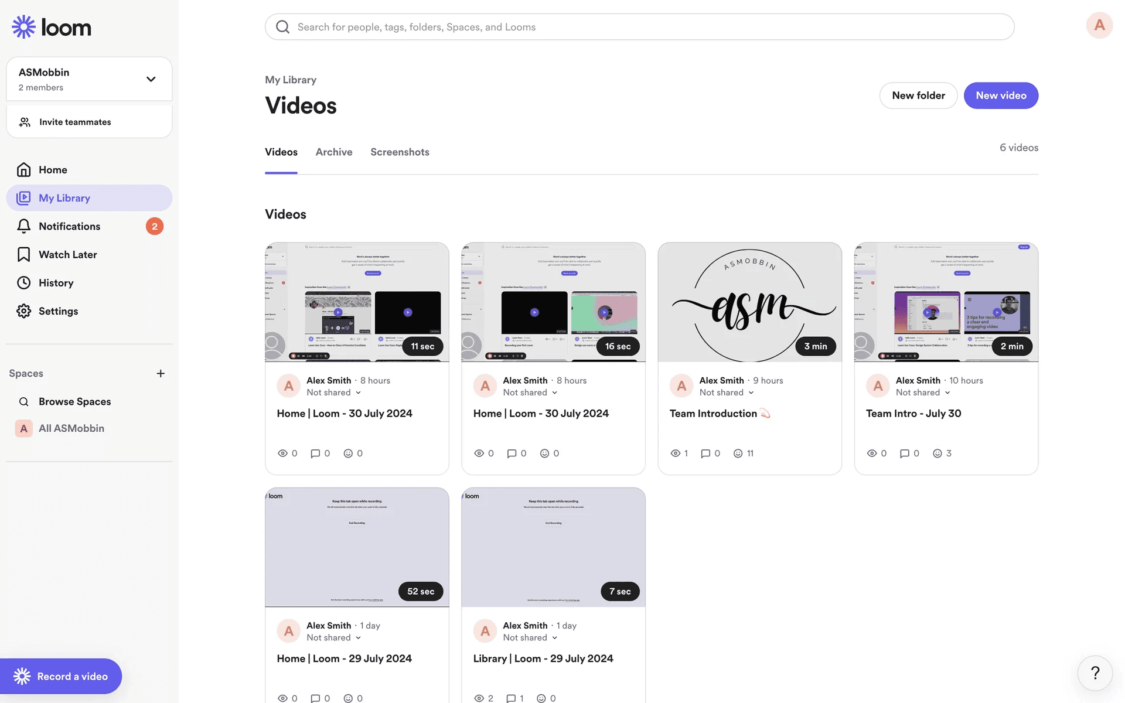Open Not shared dropdown on Team Introduction
This screenshot has height=703, width=1125.
[727, 393]
